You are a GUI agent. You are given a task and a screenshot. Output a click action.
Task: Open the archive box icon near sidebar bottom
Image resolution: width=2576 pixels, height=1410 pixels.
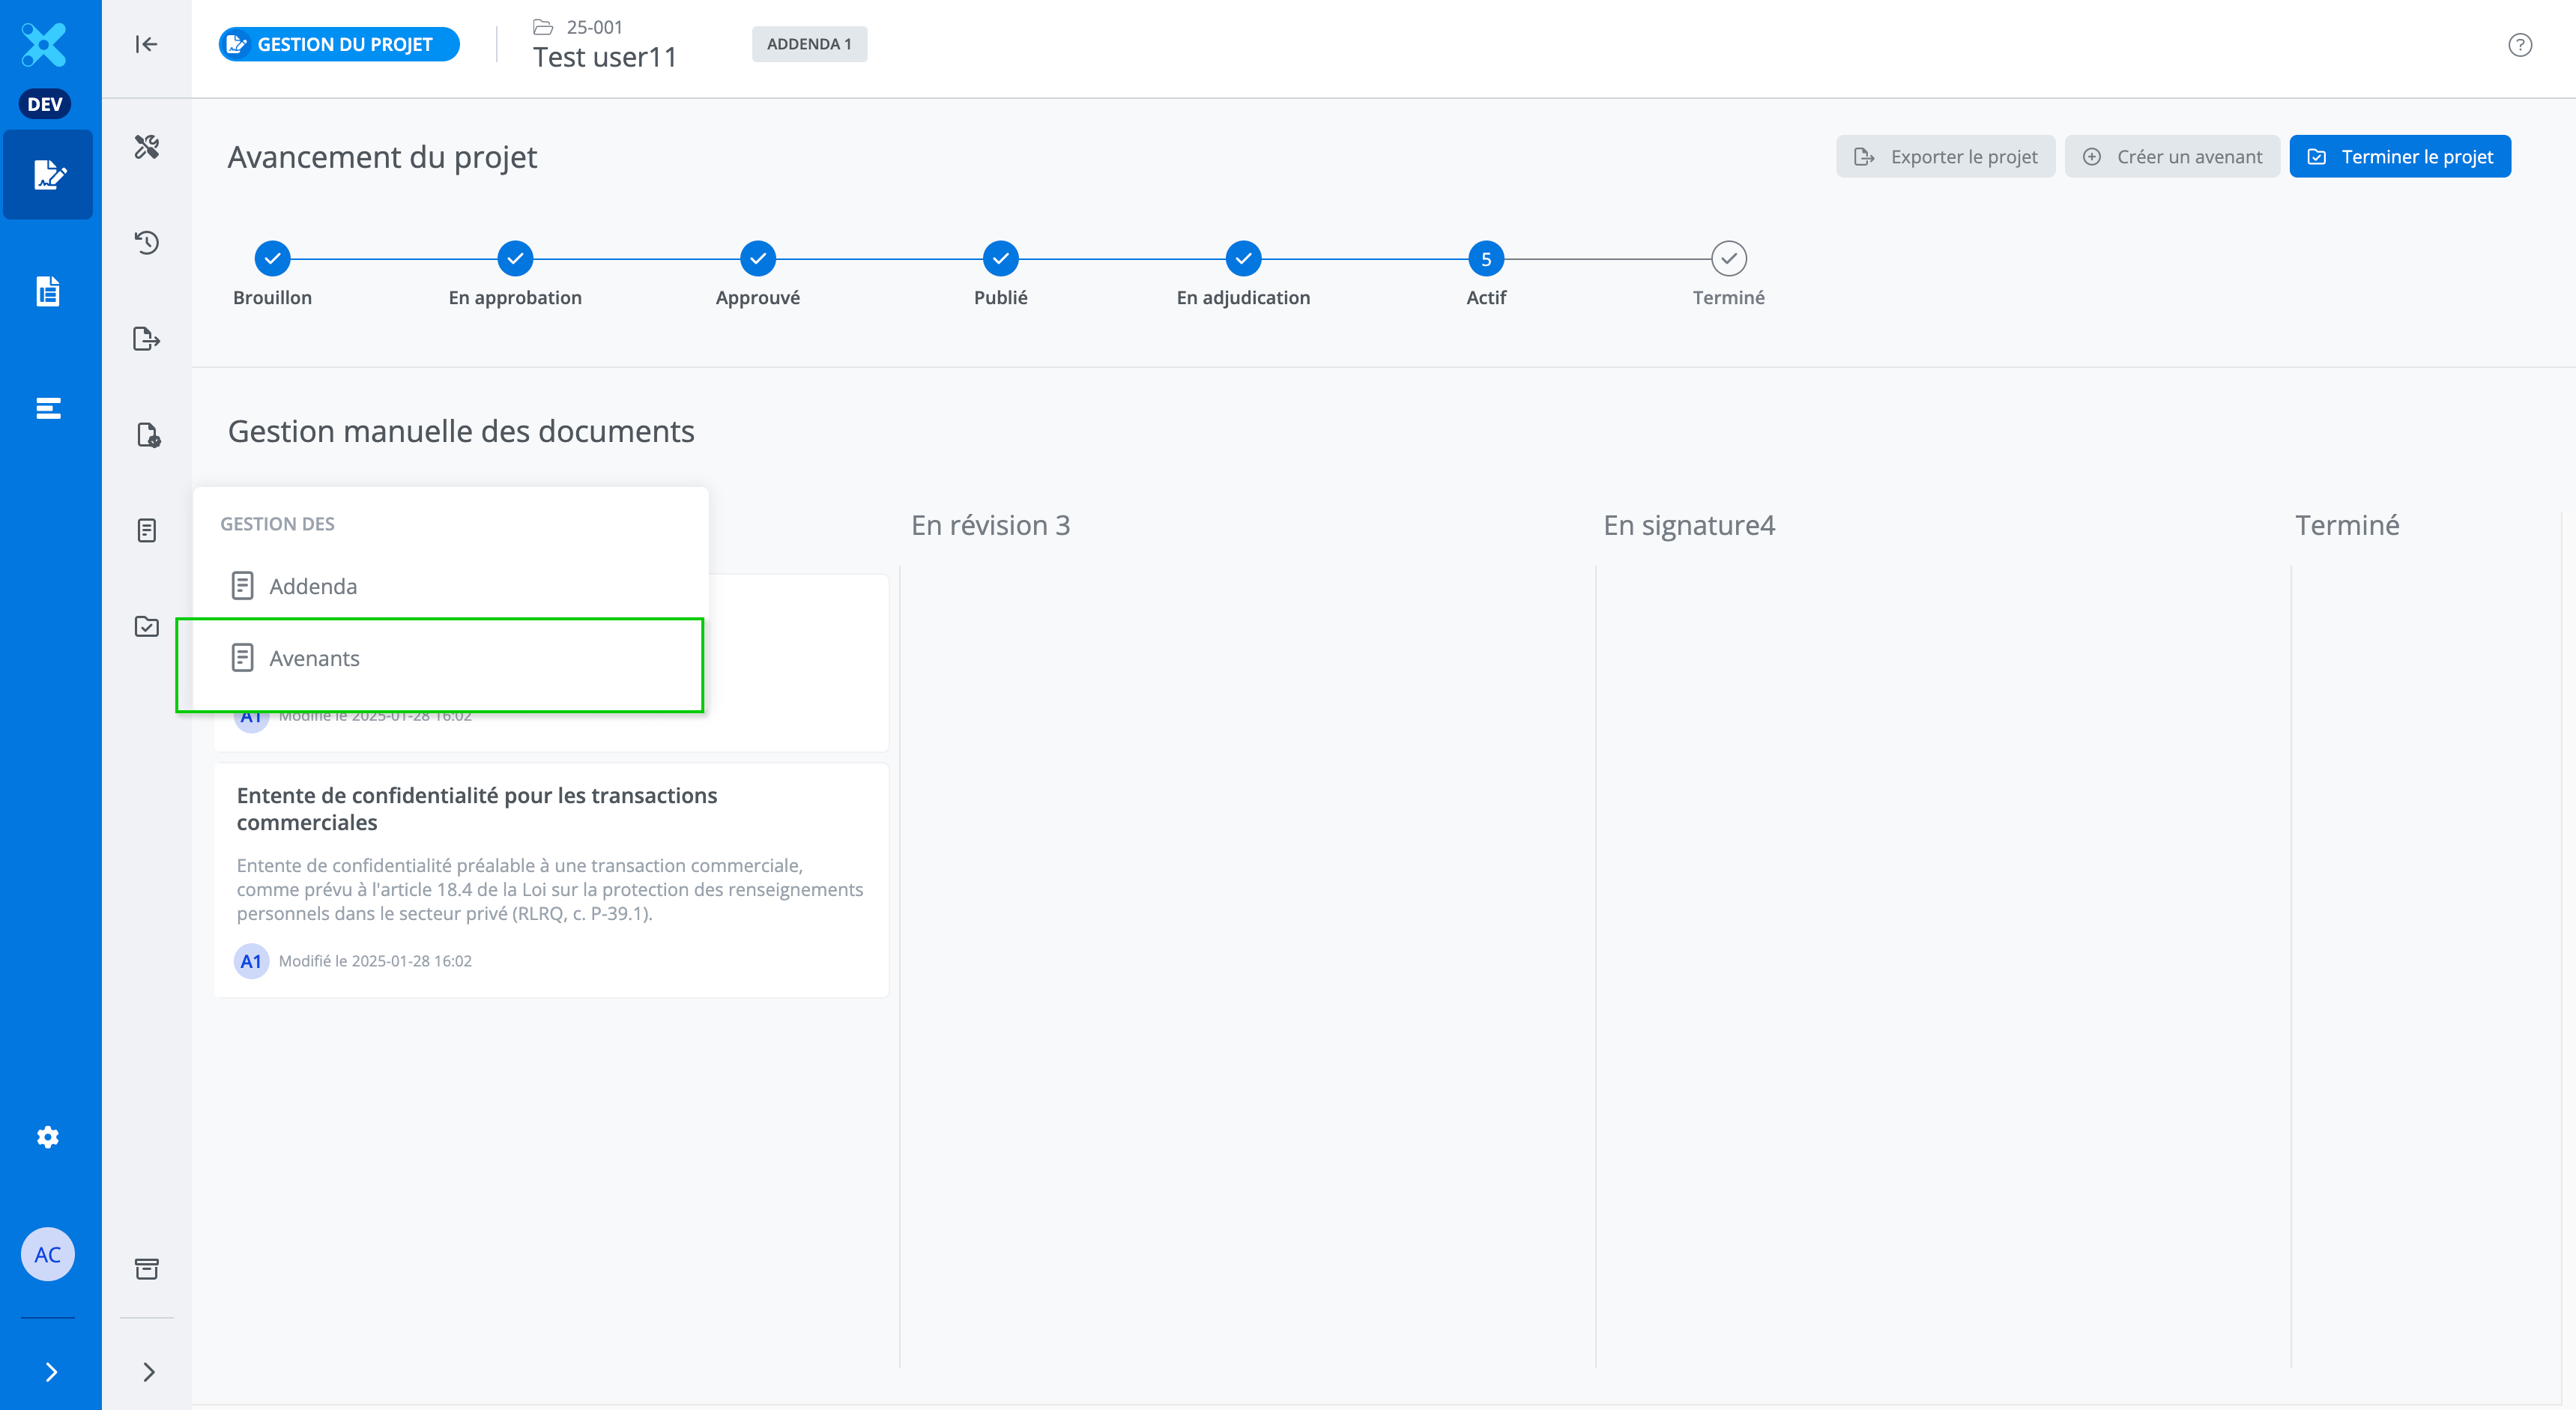[147, 1269]
